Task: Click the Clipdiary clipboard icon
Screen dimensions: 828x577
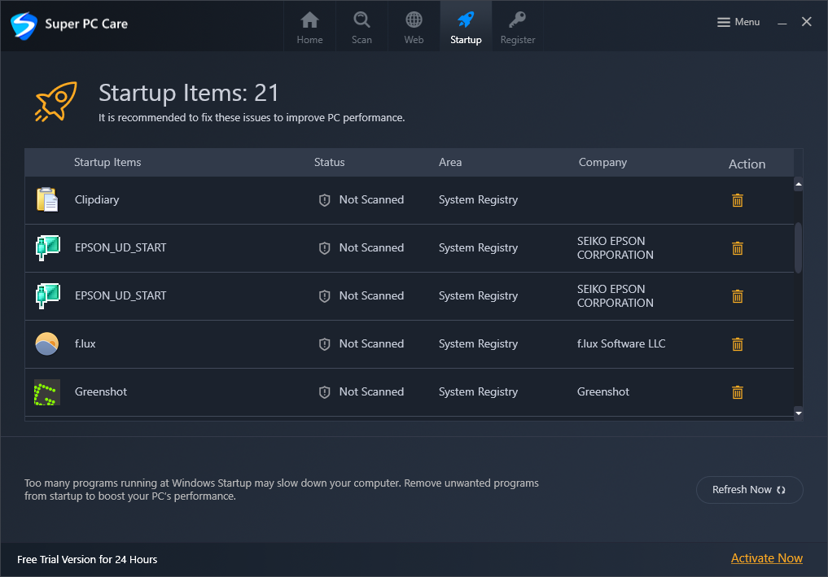Action: (47, 200)
